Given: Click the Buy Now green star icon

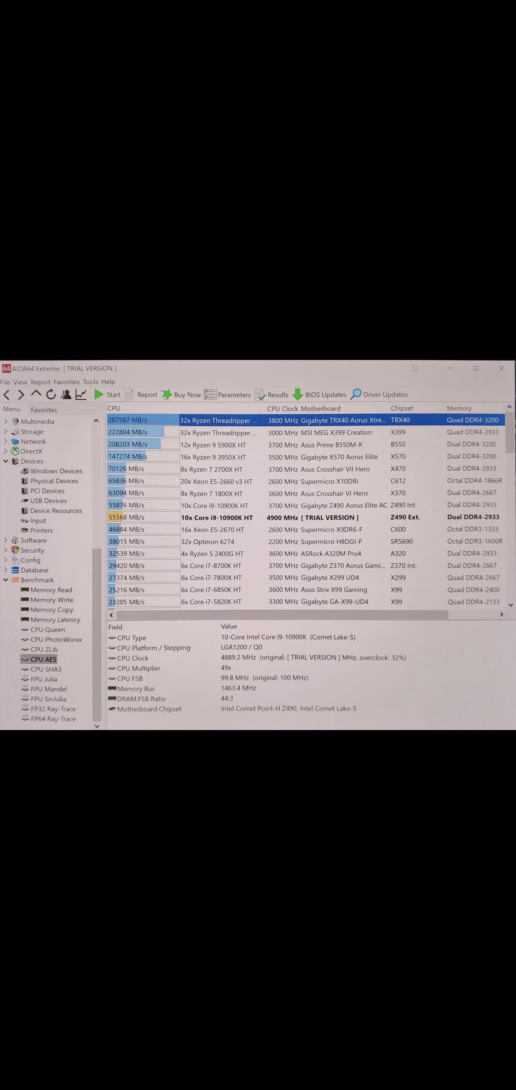Looking at the screenshot, I should pos(167,394).
